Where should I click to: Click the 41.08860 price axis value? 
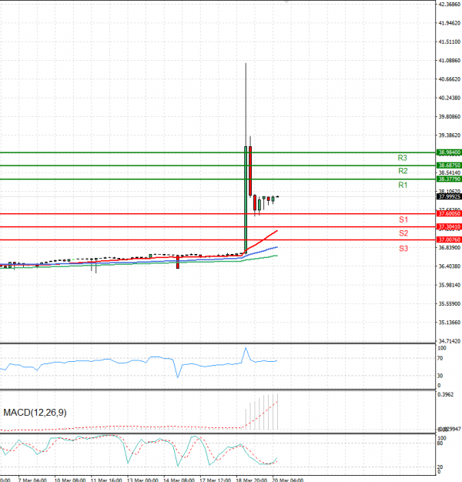click(449, 61)
